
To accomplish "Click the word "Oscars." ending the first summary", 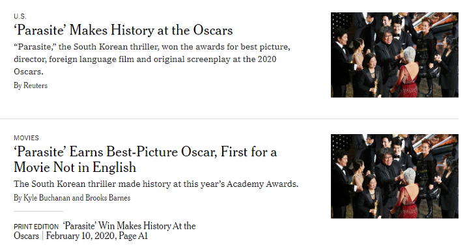I will pos(29,72).
